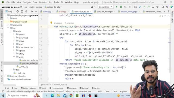Screen dimensions: 174x98
Task: Open IDE settings gear in top toolbar
Action: [167, 7]
